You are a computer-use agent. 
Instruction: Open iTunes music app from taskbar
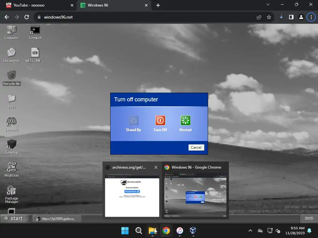180,231
